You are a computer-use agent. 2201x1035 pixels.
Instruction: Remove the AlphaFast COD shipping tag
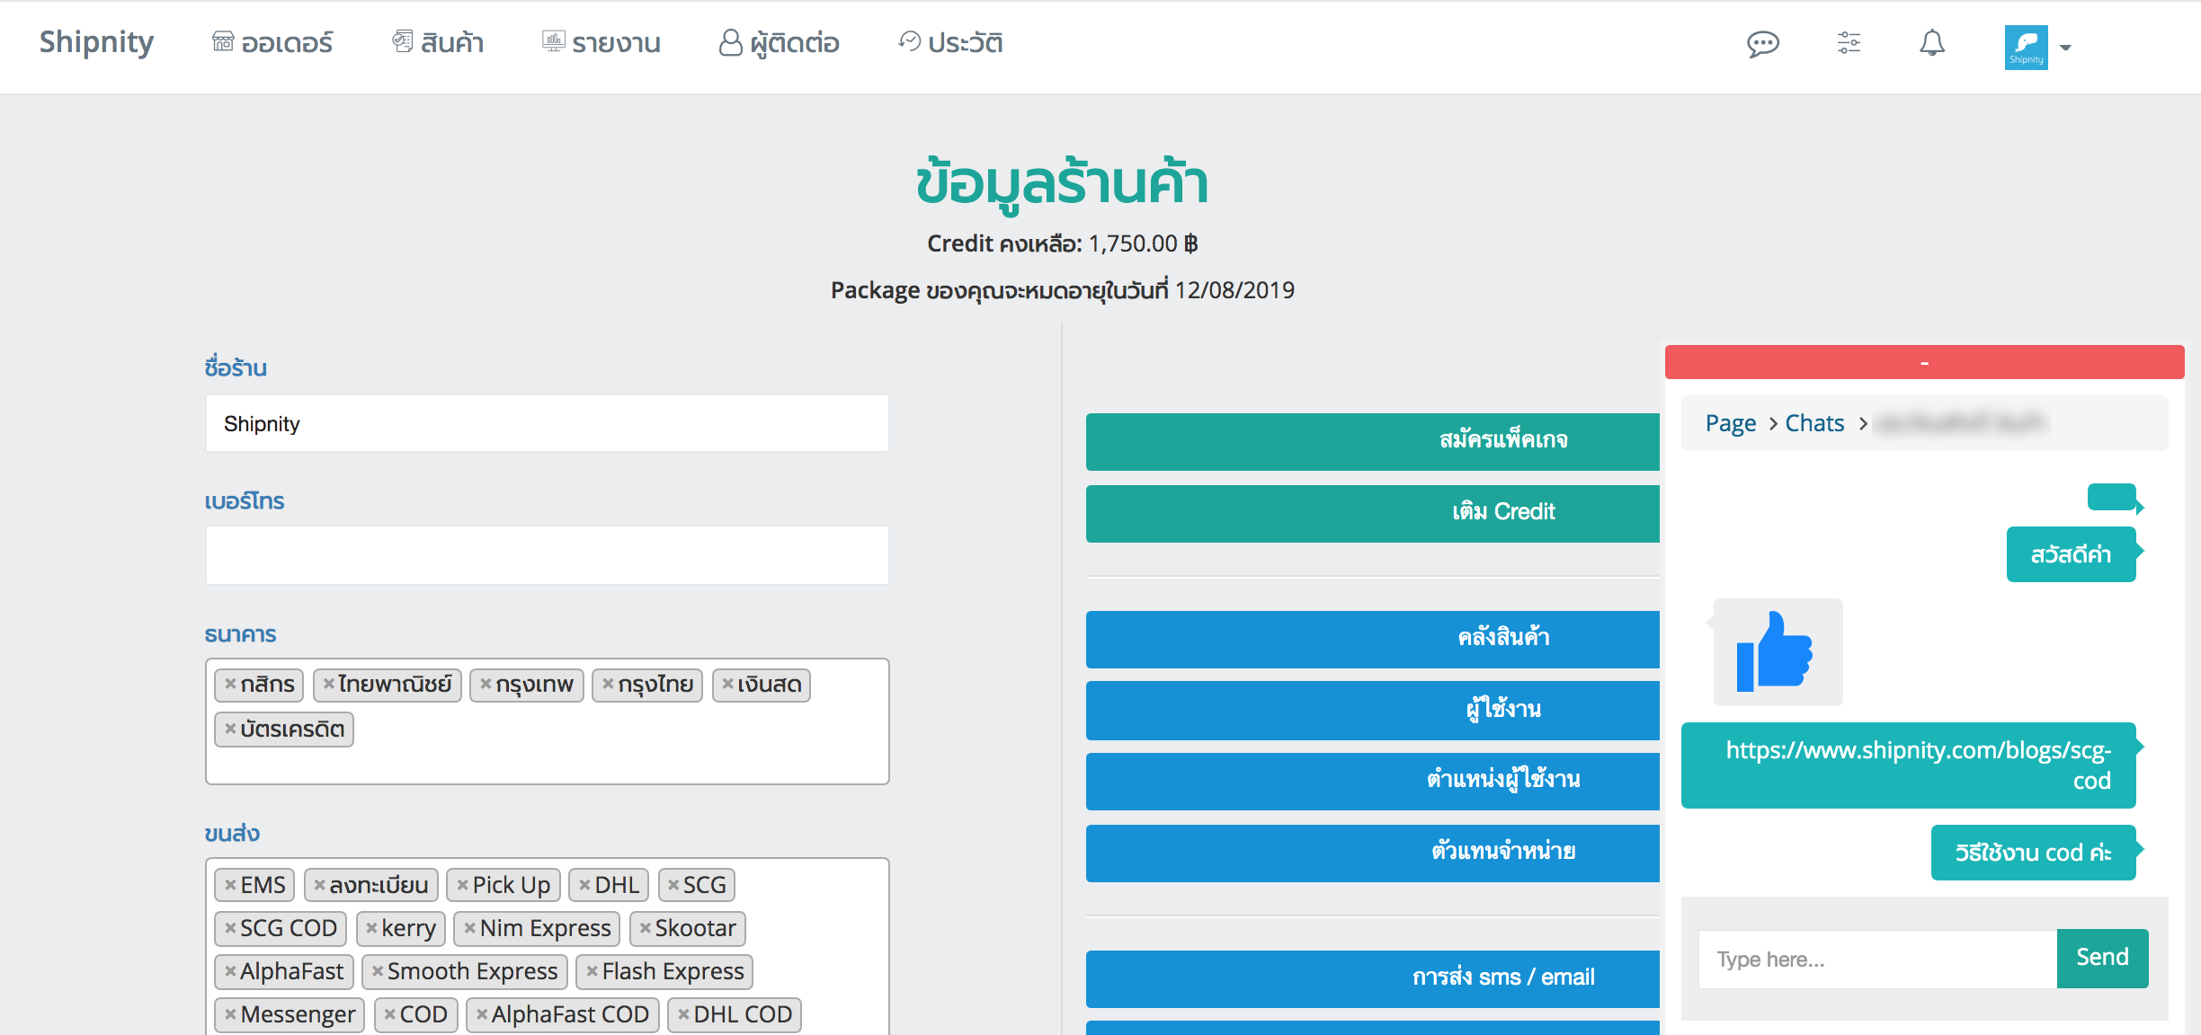click(x=482, y=1014)
